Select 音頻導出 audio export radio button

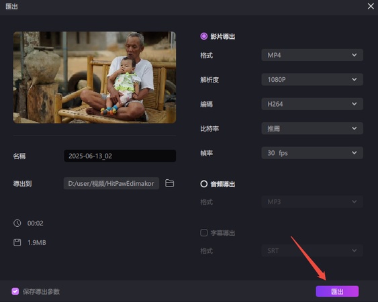click(x=203, y=184)
